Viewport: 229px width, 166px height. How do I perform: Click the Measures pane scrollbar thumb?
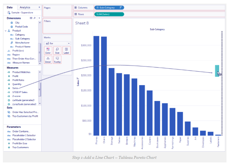coord(40,89)
